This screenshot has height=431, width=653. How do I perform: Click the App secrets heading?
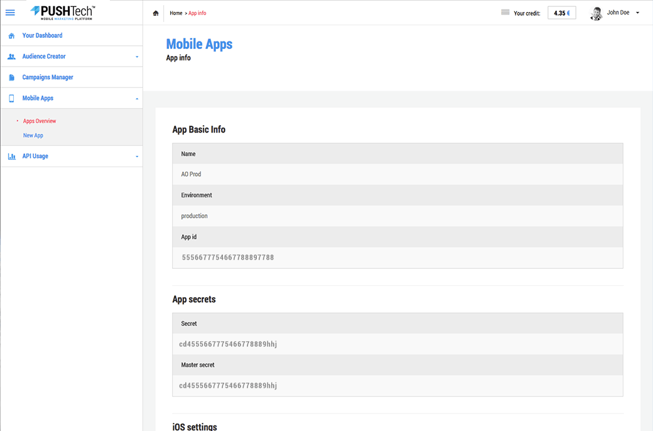click(194, 299)
